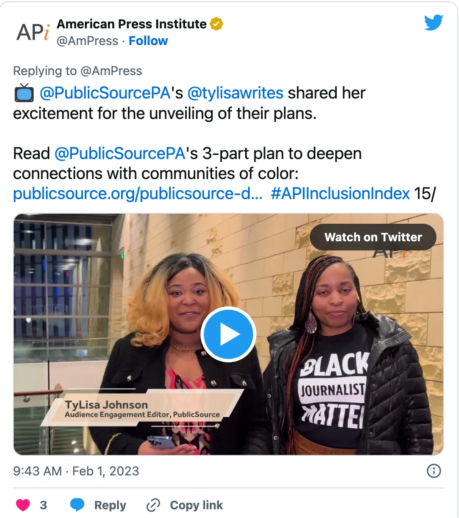
Task: Click the Twitter bird logo icon
Action: click(434, 23)
